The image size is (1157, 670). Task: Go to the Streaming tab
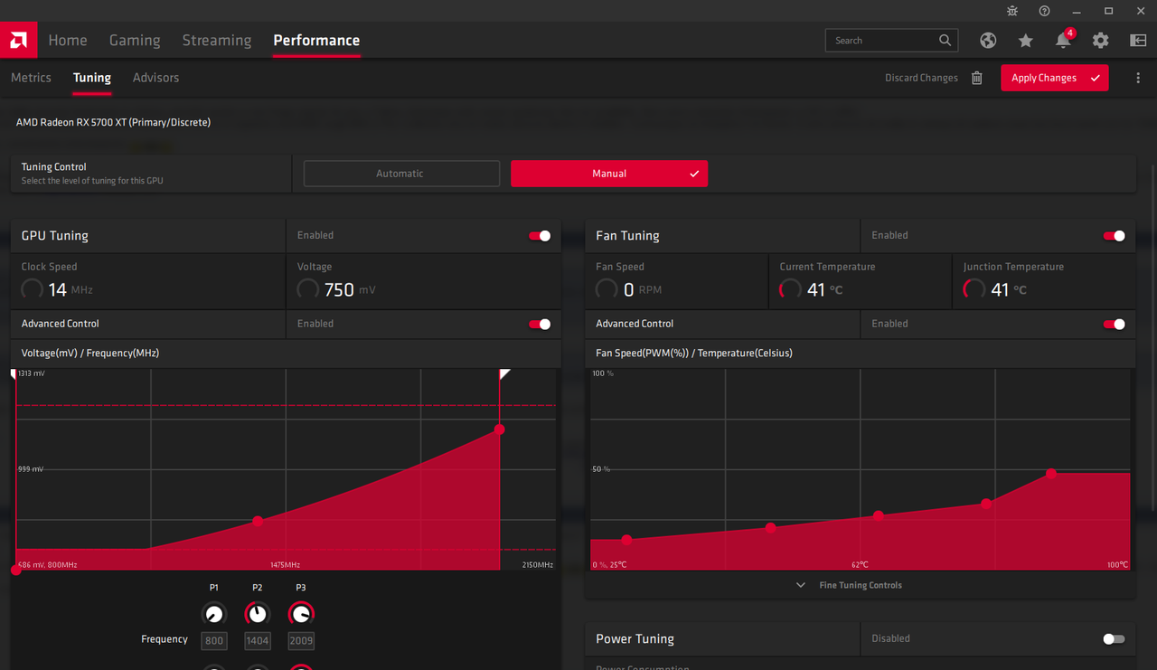[x=217, y=40]
